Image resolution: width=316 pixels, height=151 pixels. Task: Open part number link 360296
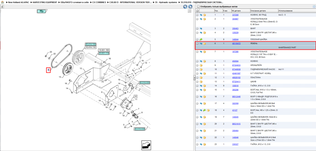pyautogui.click(x=235, y=90)
